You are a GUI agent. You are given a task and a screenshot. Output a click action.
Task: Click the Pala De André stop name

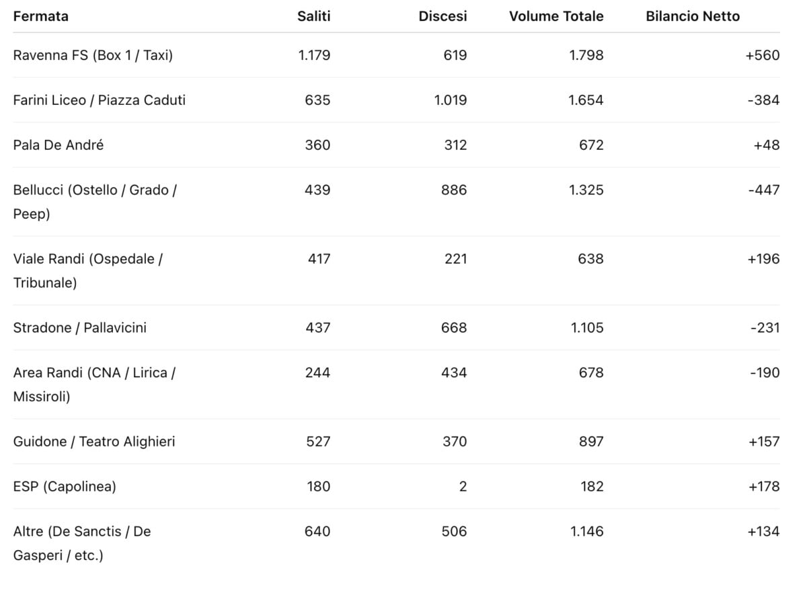[x=59, y=145]
